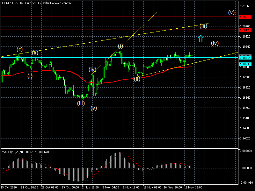
Task: Select the red 1.20919 price tag
Action: 245,17
